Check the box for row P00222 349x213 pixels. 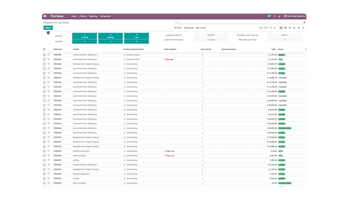pyautogui.click(x=44, y=183)
